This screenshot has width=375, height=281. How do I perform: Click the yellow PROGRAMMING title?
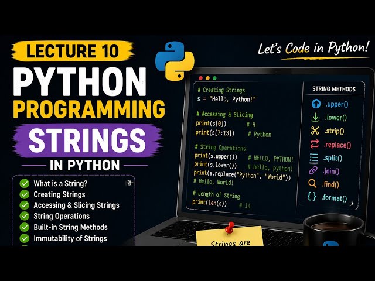tap(89, 109)
